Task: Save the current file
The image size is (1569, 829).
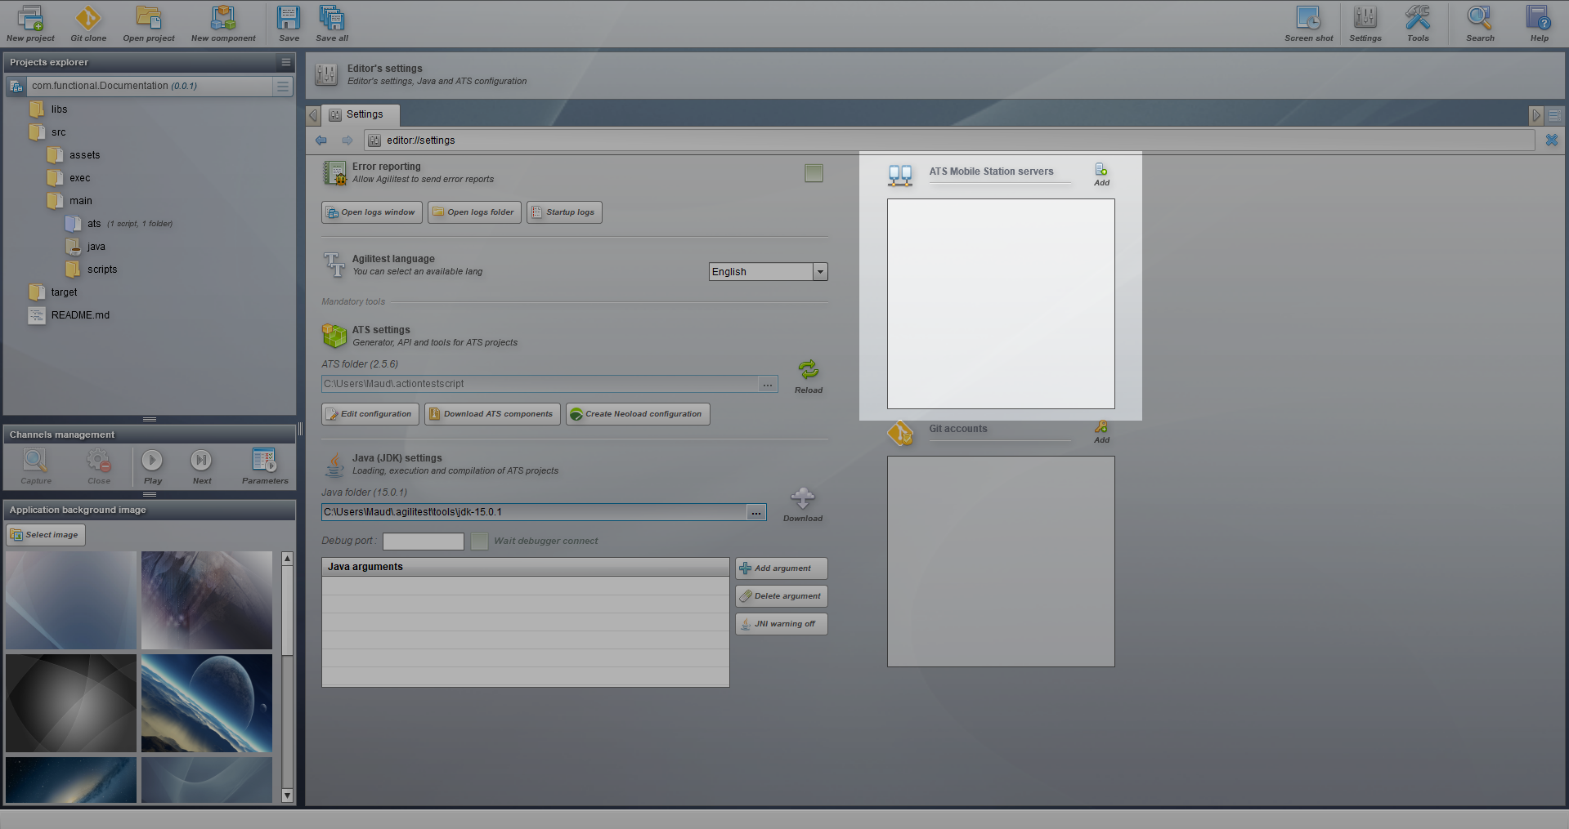Action: [289, 23]
